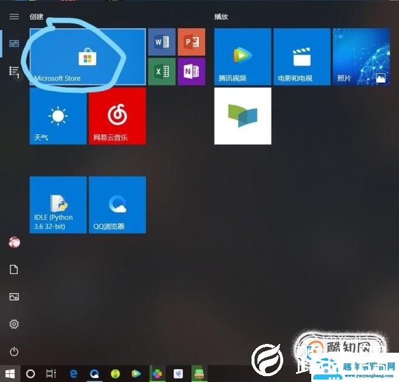Open the yellow-green round taskbar icon
Image resolution: width=399 pixels, height=382 pixels.
click(115, 374)
